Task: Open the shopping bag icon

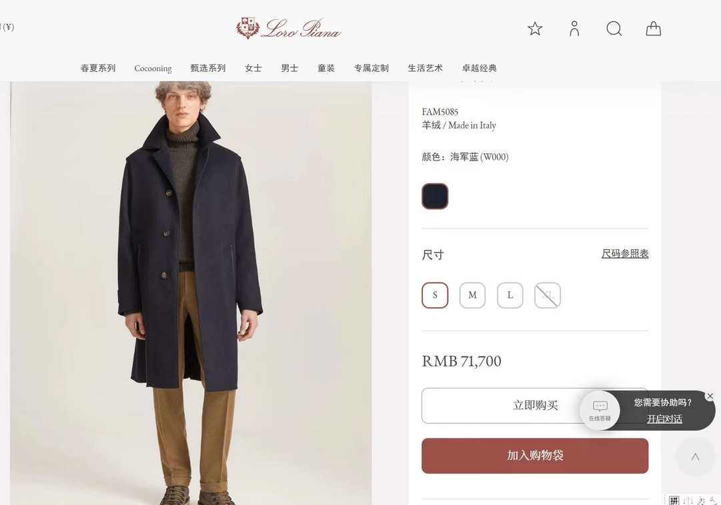Action: tap(654, 29)
